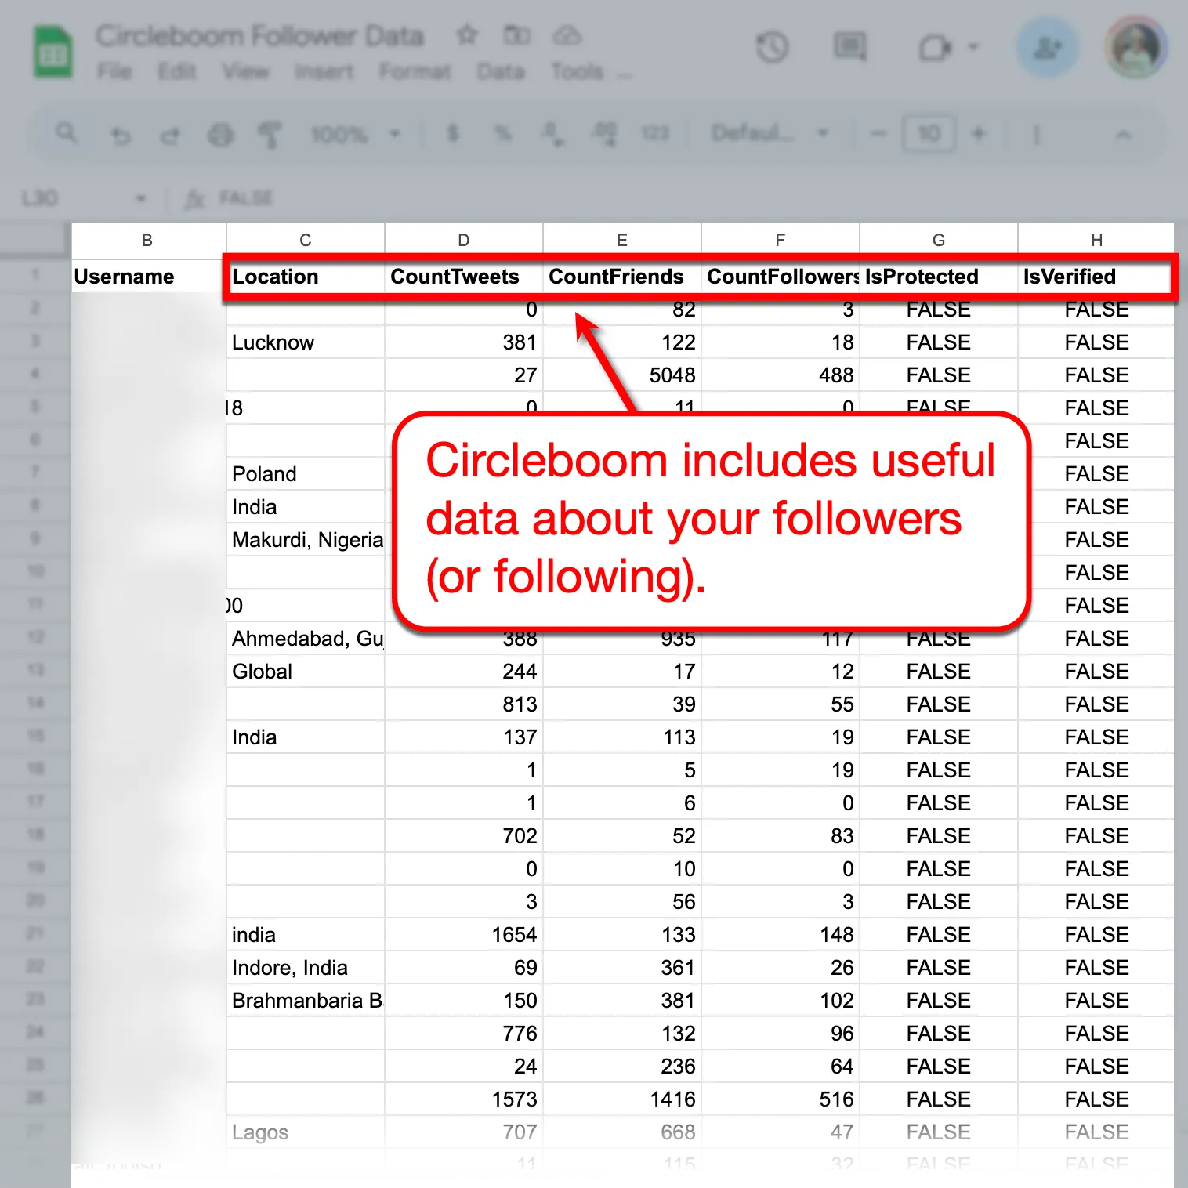This screenshot has width=1188, height=1188.
Task: Share the spreadsheet with others
Action: click(1048, 48)
